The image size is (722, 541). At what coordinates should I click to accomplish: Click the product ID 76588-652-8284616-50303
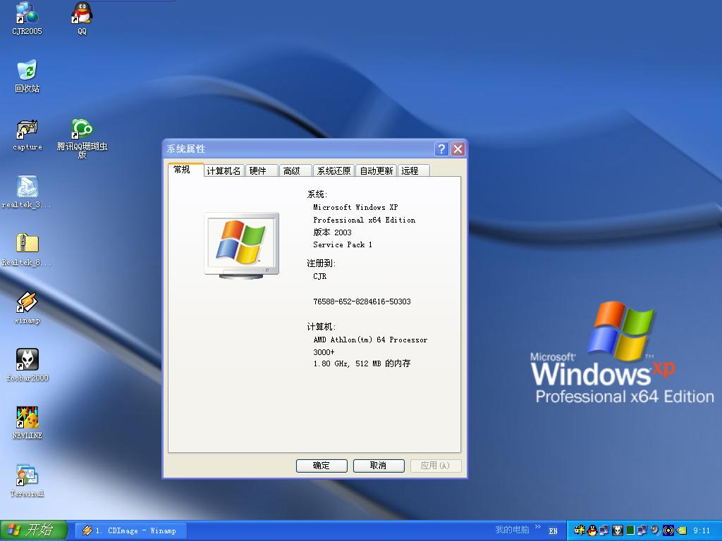coord(362,301)
